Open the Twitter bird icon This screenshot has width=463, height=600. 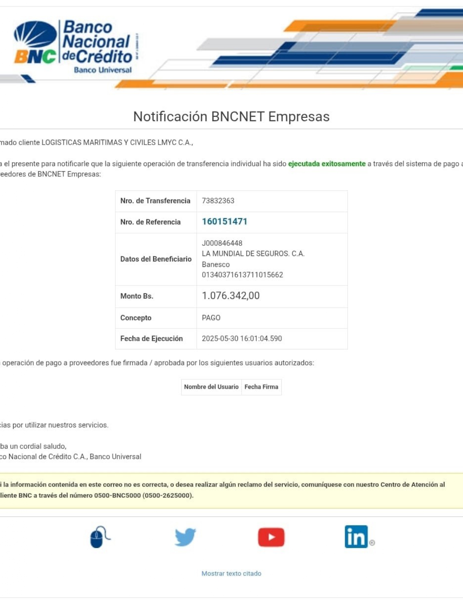pyautogui.click(x=185, y=537)
